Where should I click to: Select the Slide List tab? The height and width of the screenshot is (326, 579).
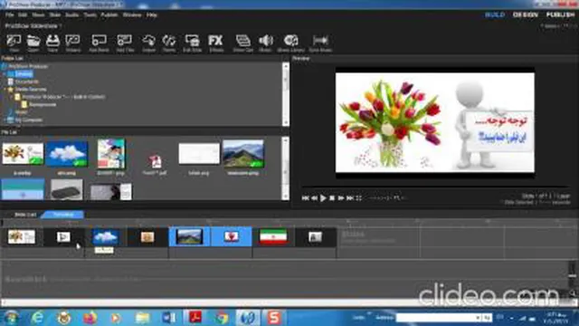[x=25, y=215]
